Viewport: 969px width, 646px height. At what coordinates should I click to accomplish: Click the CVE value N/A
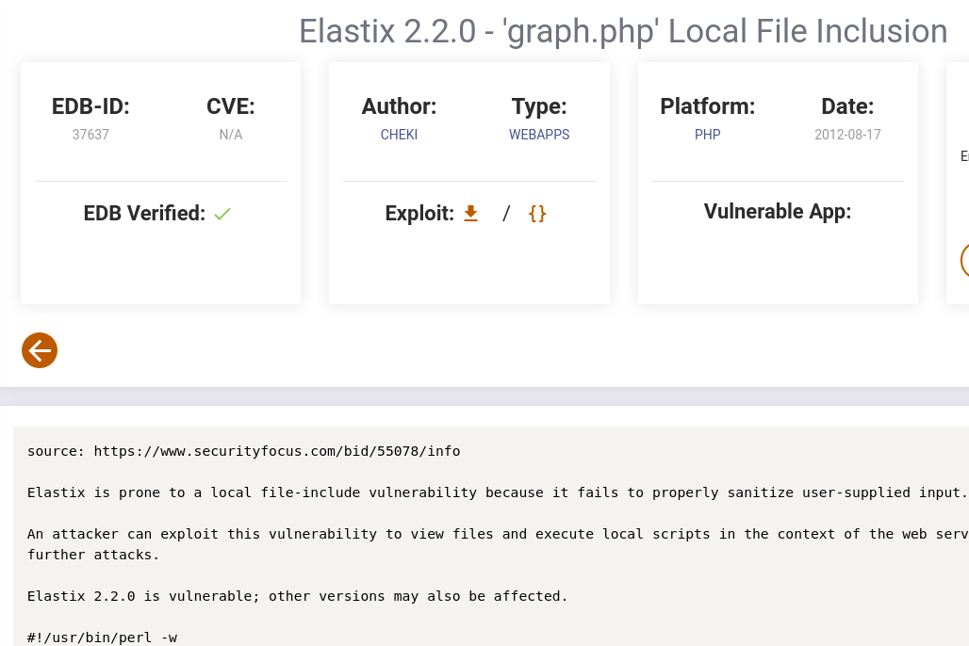pos(231,135)
